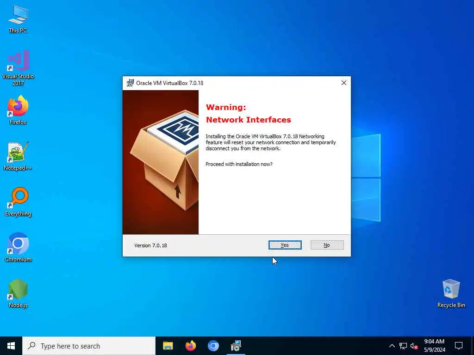Click the VirtualBox installer icon in title bar
This screenshot has width=474, height=355.
click(x=130, y=83)
